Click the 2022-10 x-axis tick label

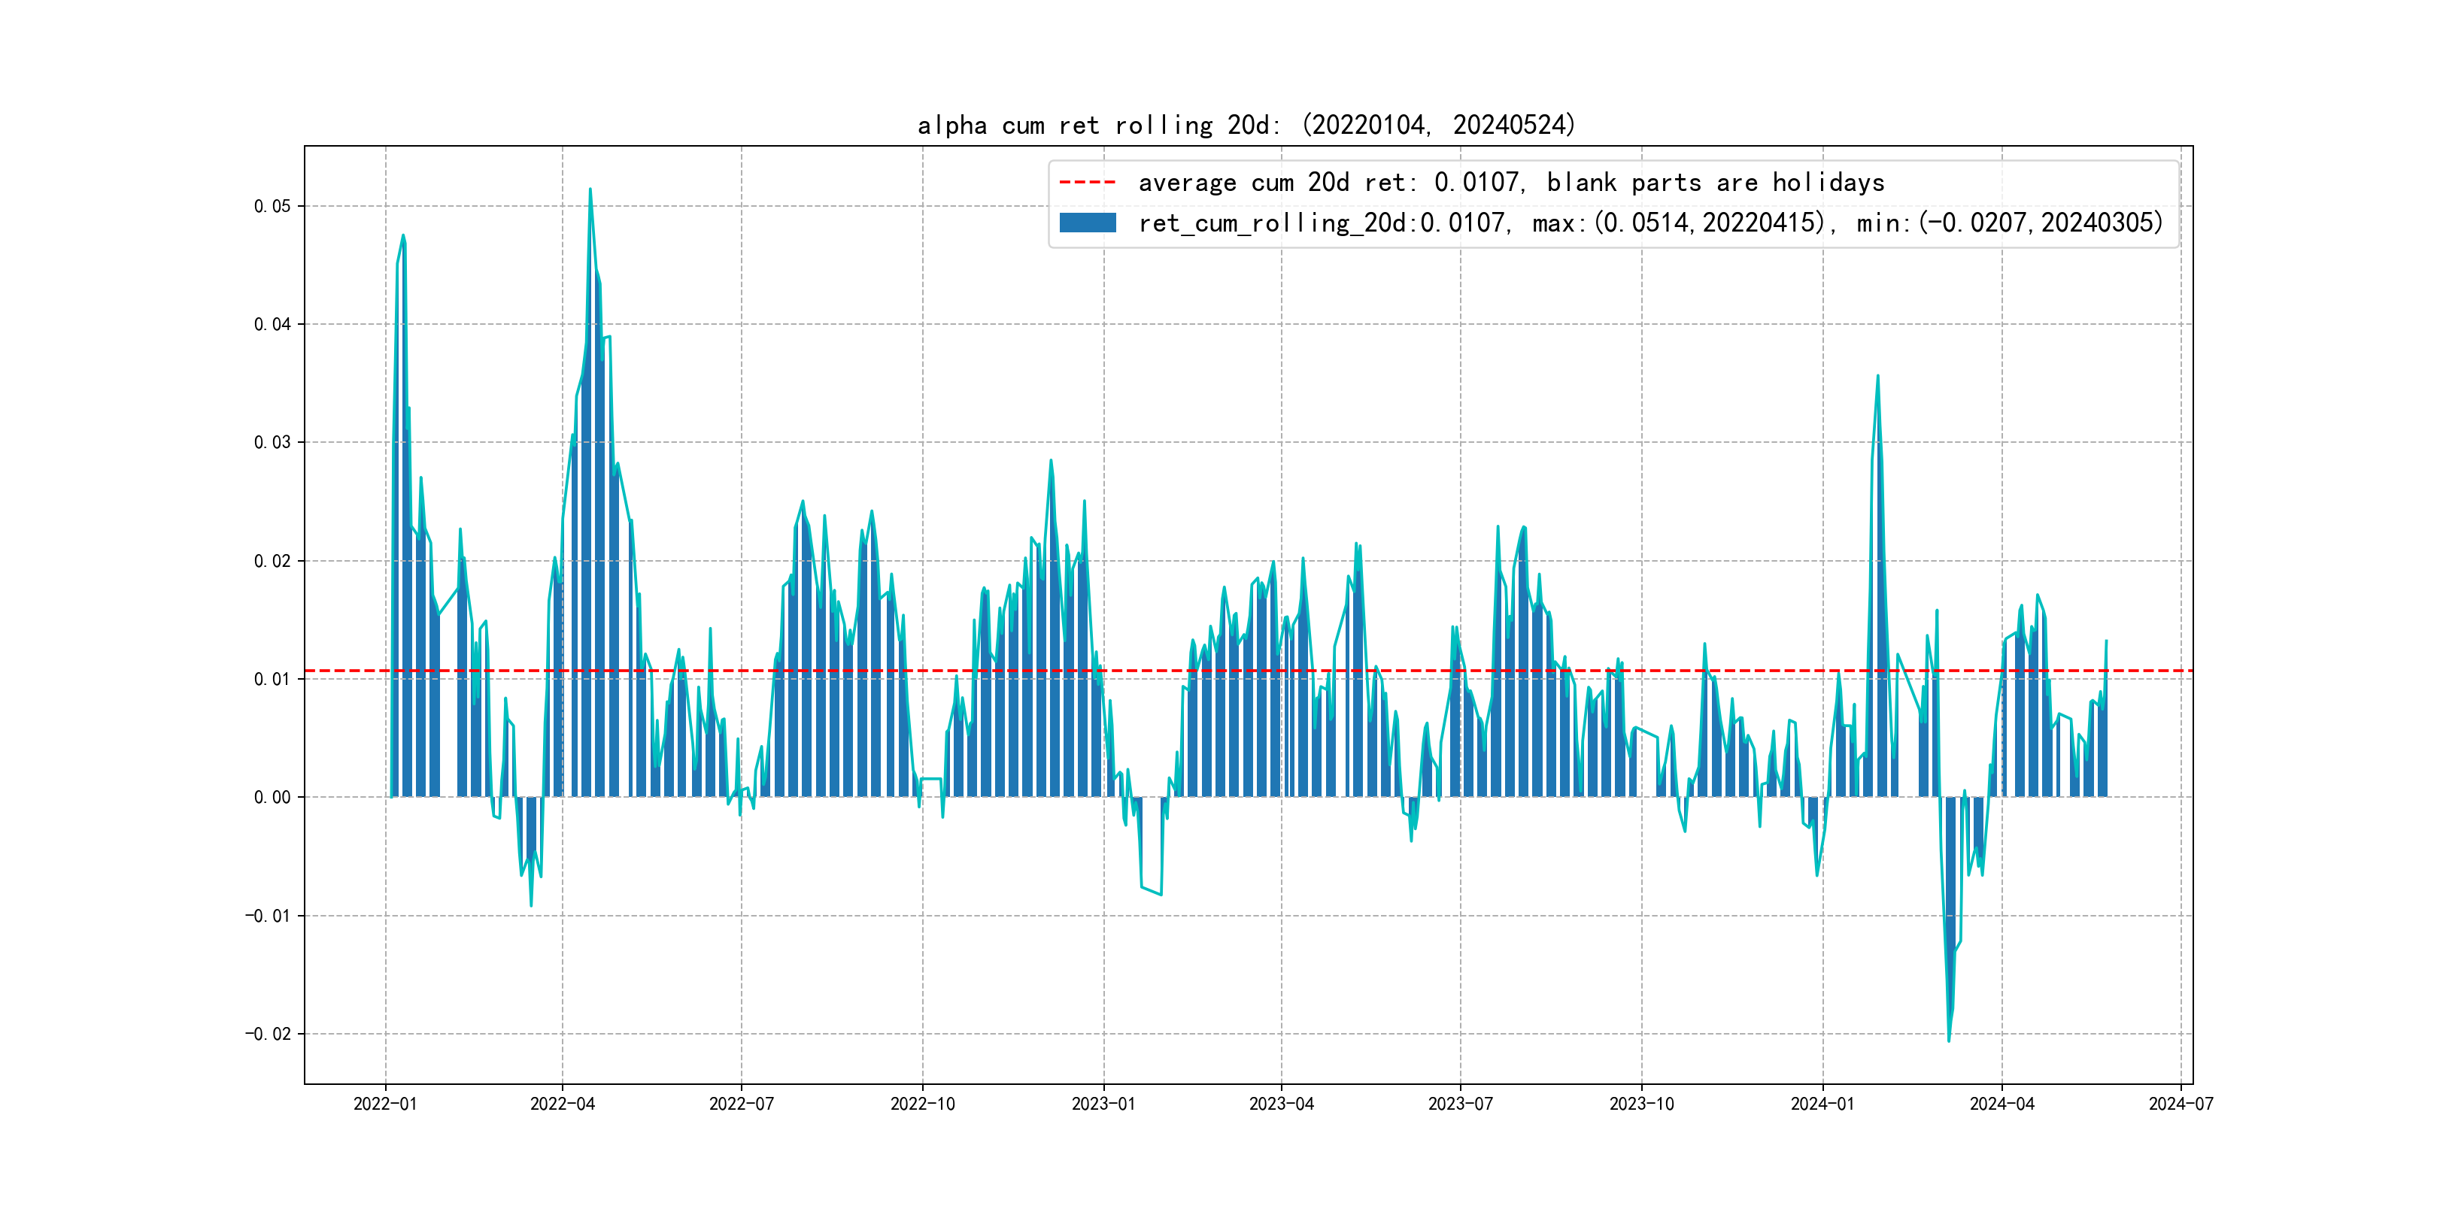[922, 1104]
